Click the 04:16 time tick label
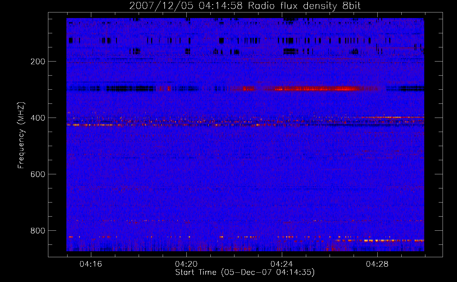 pyautogui.click(x=91, y=264)
